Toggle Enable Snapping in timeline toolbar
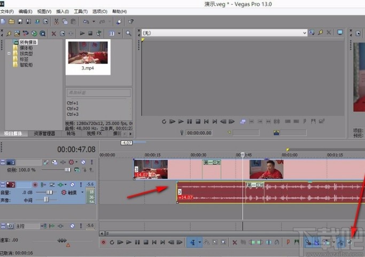The image size is (365, 257). coord(308,243)
